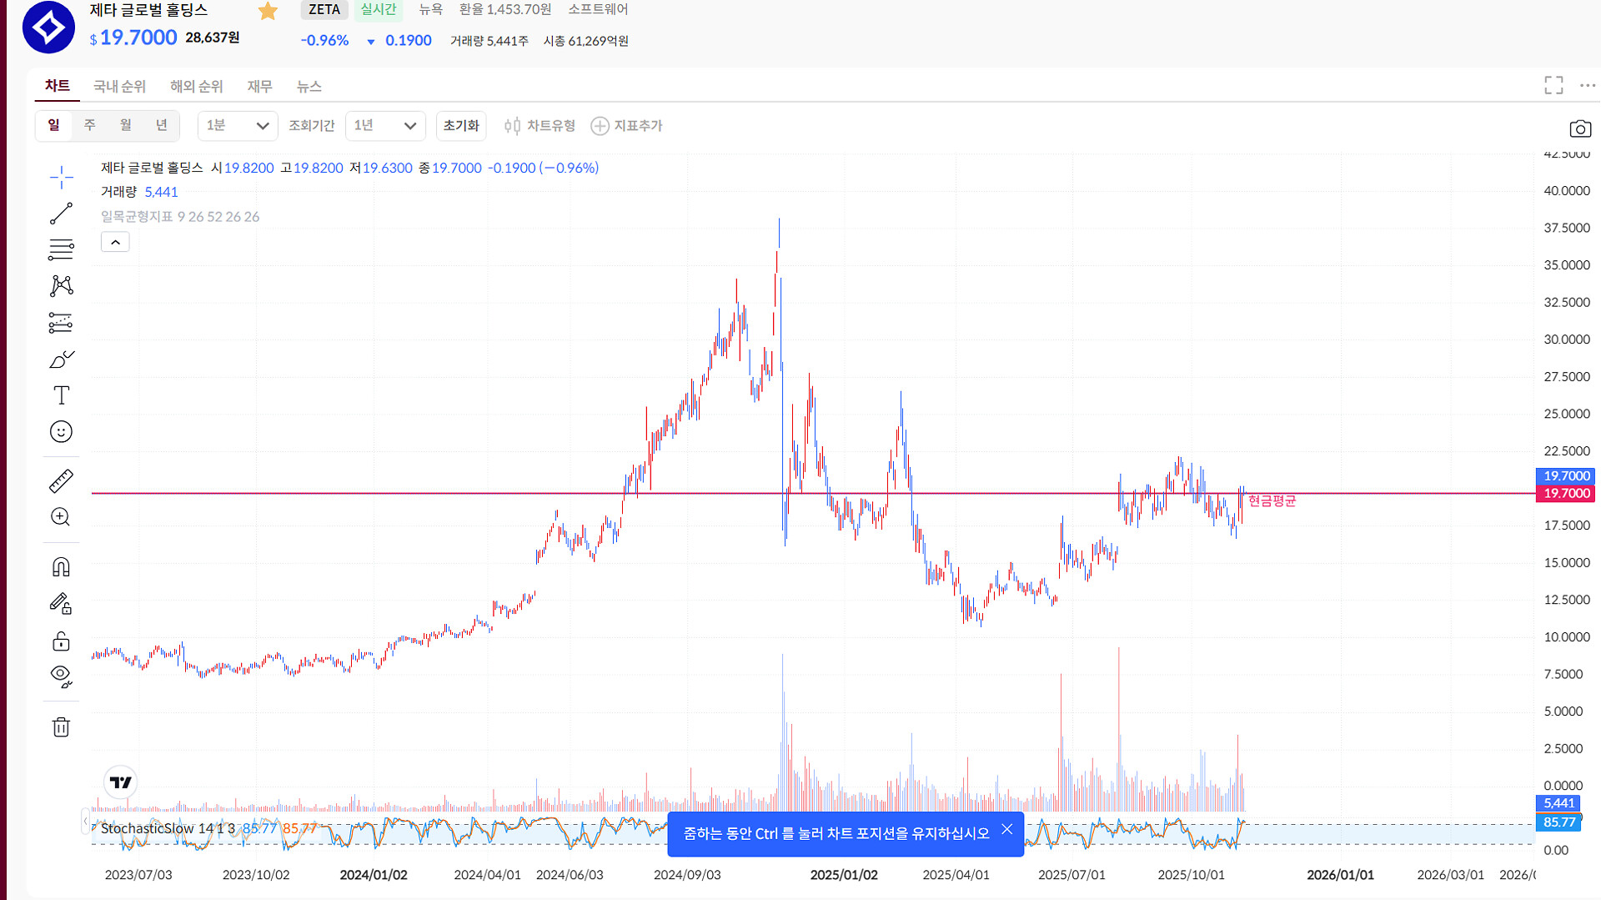1601x900 pixels.
Task: Select the ruler measure tool
Action: [x=61, y=481]
